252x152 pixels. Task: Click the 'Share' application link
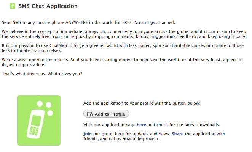click(x=177, y=134)
